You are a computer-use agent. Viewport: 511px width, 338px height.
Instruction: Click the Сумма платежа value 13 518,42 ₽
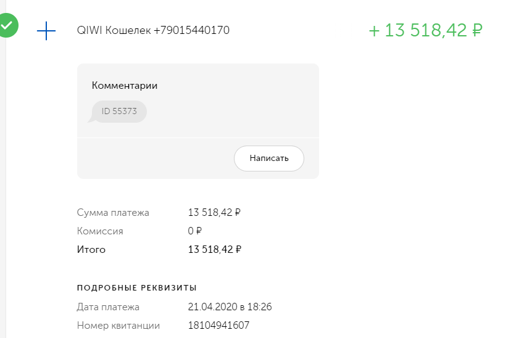[x=214, y=213]
